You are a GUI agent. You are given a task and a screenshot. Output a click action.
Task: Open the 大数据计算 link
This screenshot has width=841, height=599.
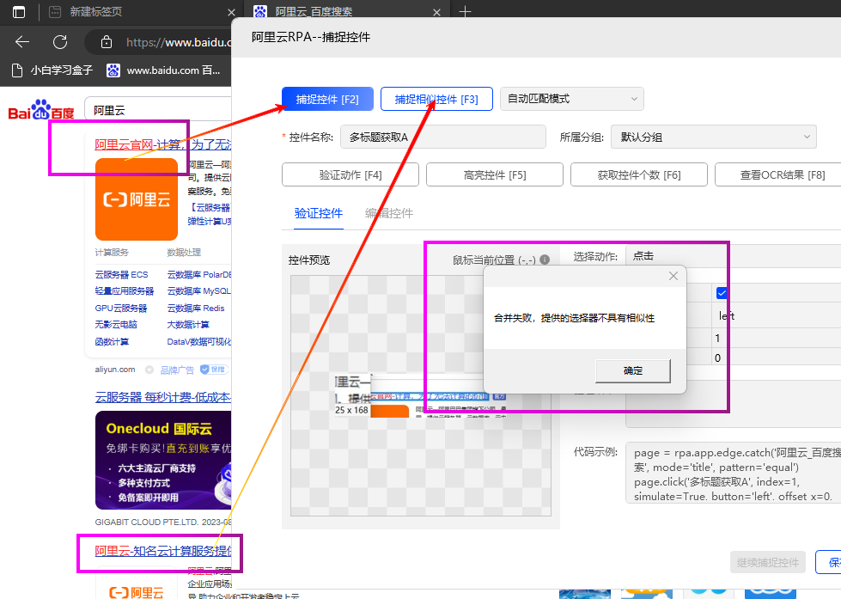click(188, 325)
